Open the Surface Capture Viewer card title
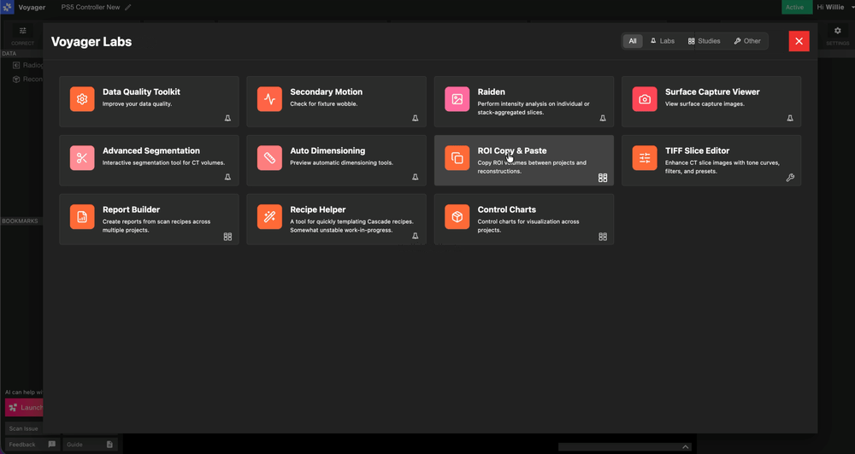Image resolution: width=855 pixels, height=454 pixels. [712, 91]
